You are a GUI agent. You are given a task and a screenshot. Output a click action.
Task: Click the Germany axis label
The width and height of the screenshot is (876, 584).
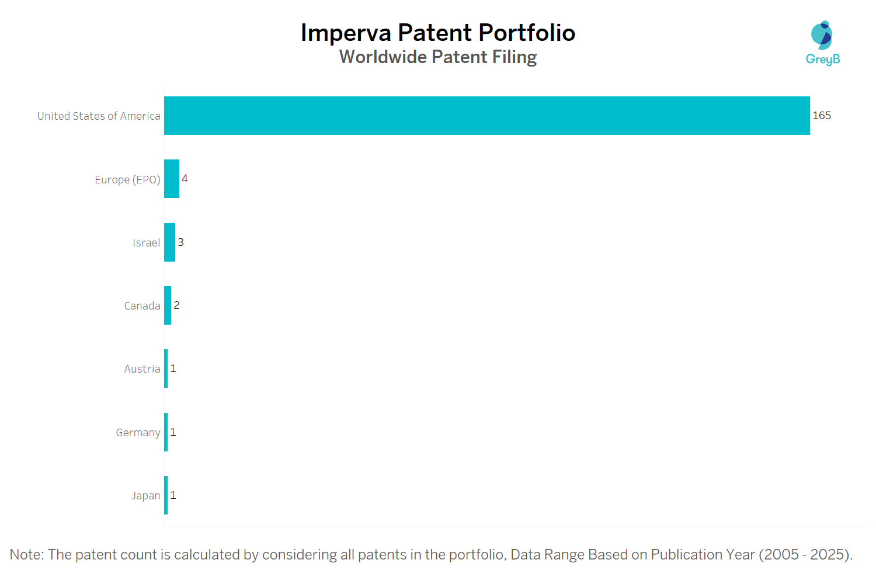(x=138, y=433)
